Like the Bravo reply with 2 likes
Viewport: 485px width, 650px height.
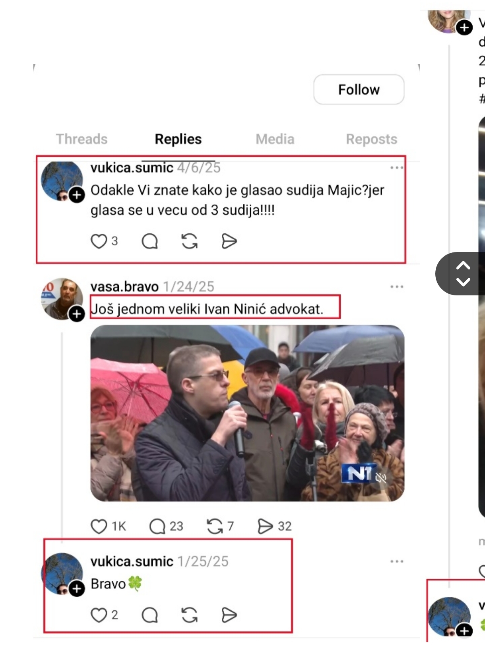click(x=99, y=615)
